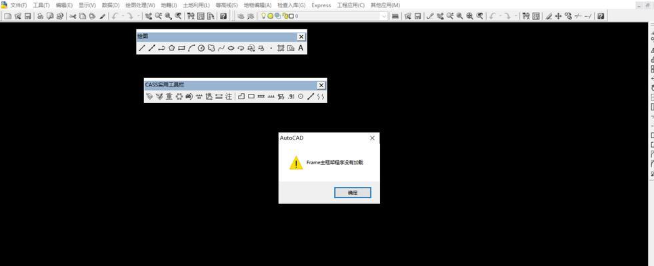
Task: Select the Rectangle tool in 绘图 toolbar
Action: 181,49
